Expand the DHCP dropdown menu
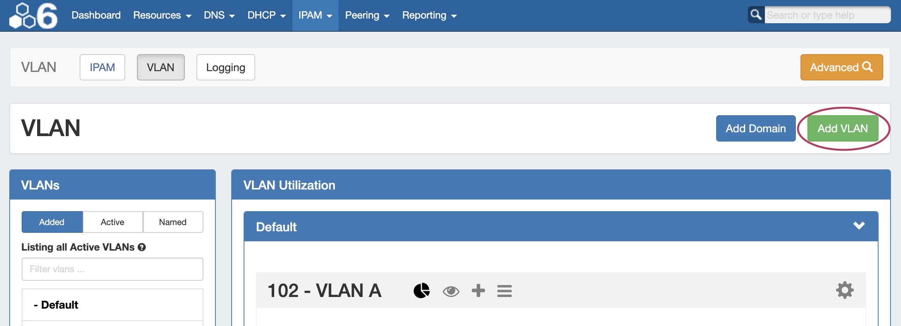Screen dimensions: 901x326 click(266, 15)
